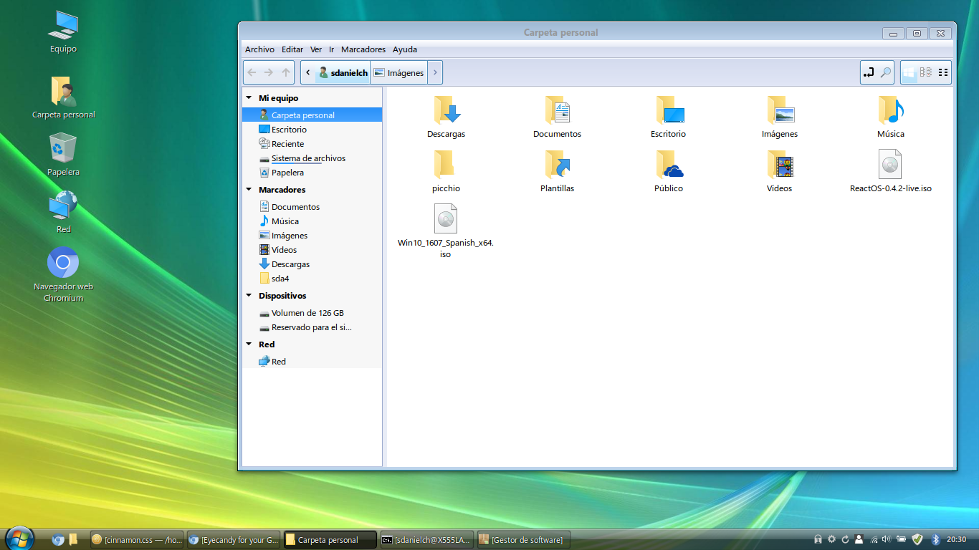The image size is (979, 550).
Task: Switch to compact view mode
Action: click(943, 72)
